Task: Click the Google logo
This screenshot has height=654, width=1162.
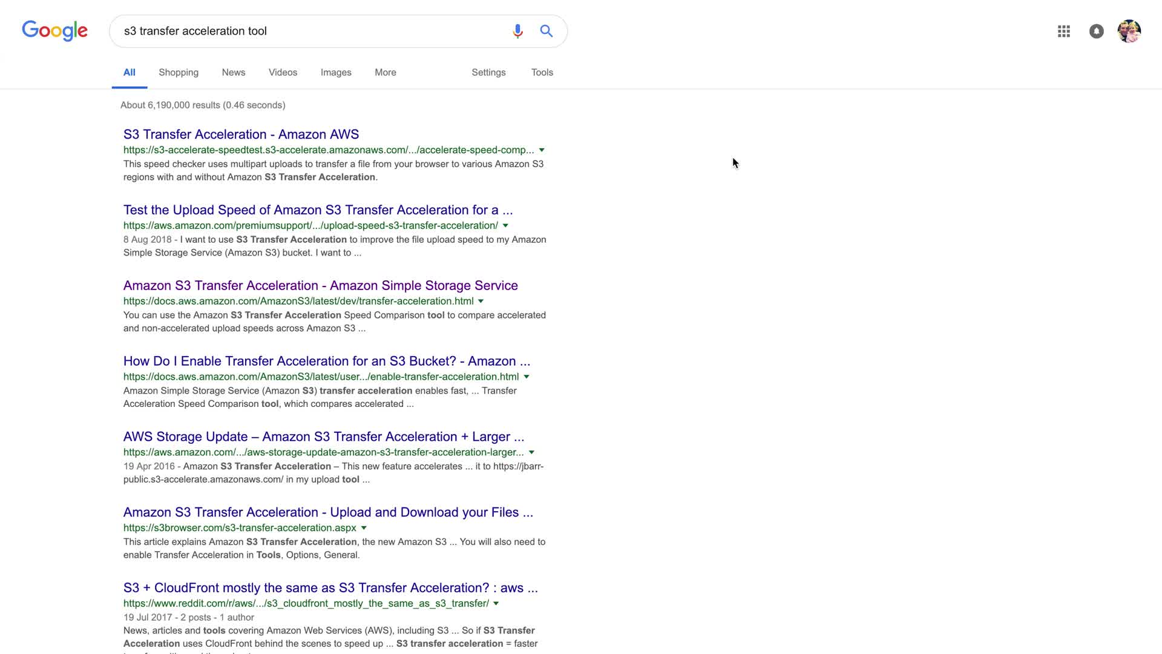Action: coord(54,31)
